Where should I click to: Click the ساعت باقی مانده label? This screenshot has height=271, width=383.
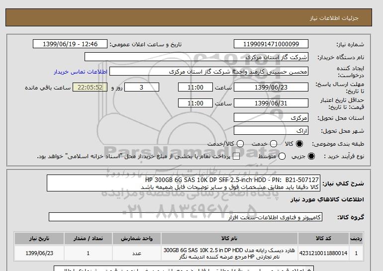tap(48, 88)
